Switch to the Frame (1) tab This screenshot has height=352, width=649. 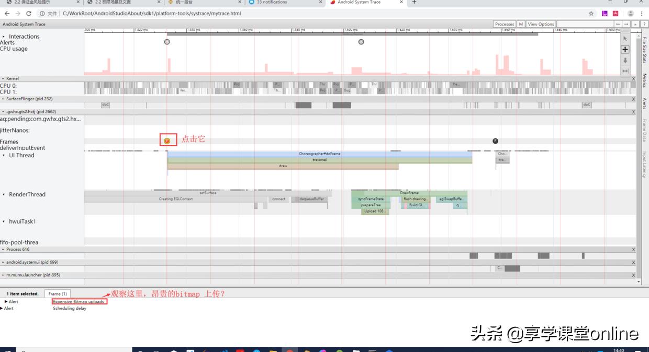pyautogui.click(x=58, y=294)
